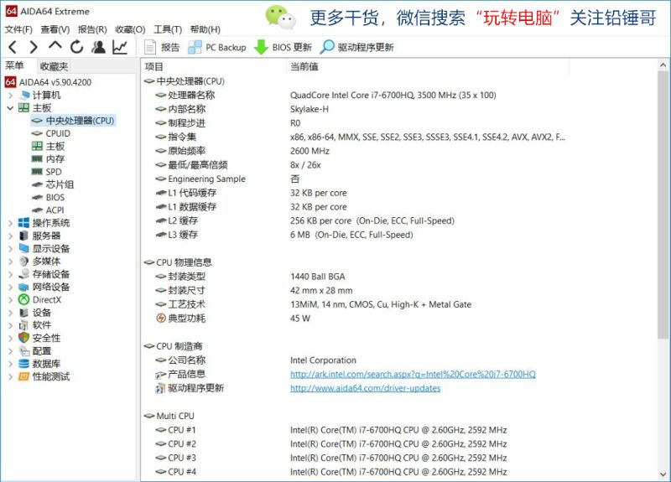Click the 网络设备 icon

tap(24, 287)
